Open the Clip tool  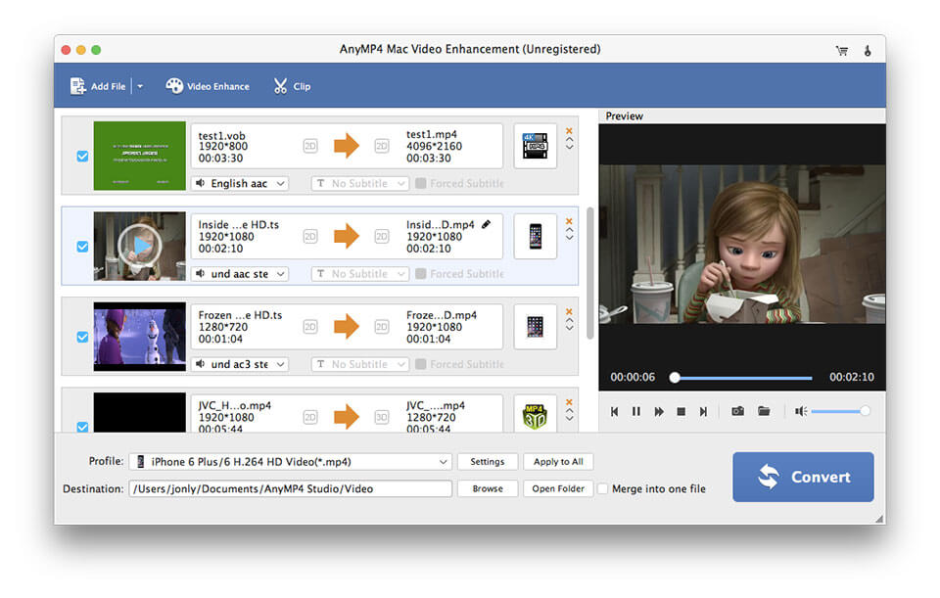pos(290,86)
